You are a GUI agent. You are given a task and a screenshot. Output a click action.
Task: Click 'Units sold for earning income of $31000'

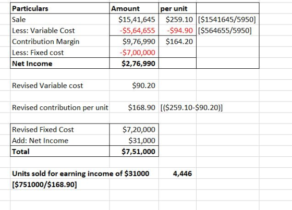[x=80, y=174]
